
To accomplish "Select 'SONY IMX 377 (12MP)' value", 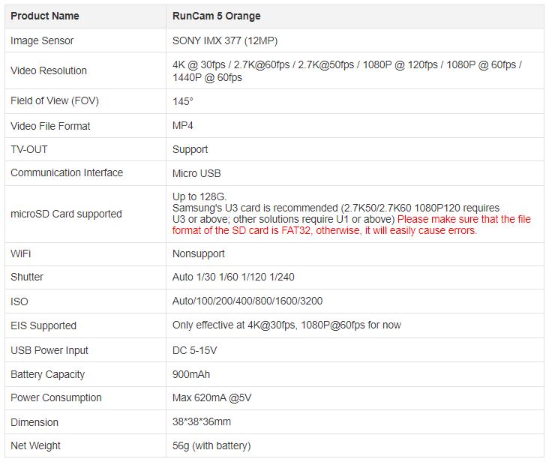I will point(225,40).
